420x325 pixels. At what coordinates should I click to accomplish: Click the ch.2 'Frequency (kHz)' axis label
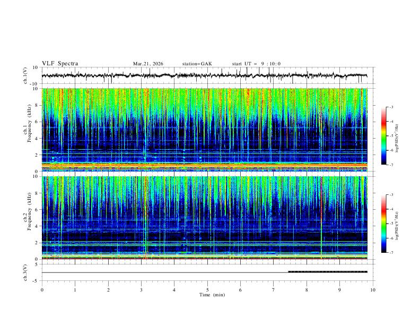(x=29, y=211)
